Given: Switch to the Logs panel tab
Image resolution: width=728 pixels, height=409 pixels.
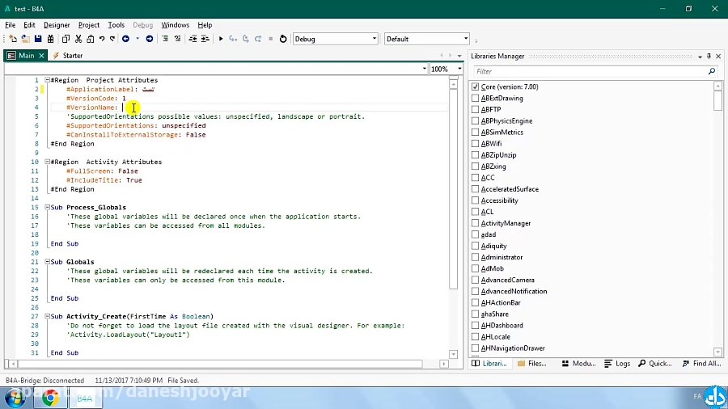Looking at the screenshot, I should 617,364.
